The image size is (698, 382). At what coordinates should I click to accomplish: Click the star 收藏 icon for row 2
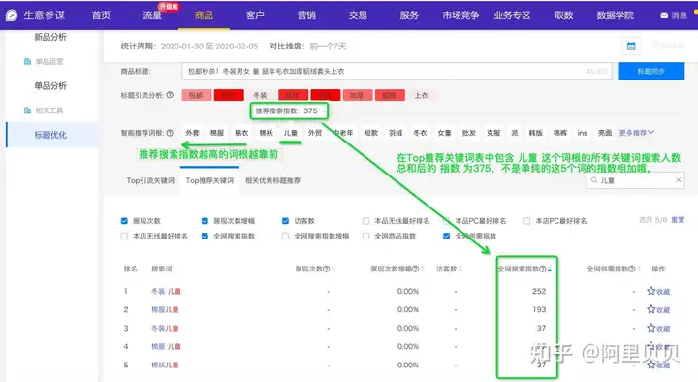651,309
